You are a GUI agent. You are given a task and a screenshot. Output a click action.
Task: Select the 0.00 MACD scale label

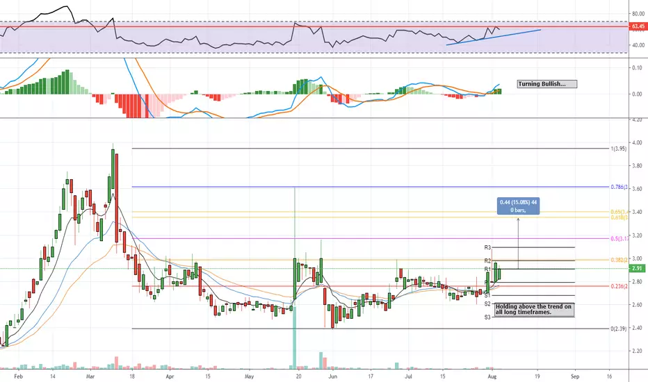[x=637, y=94]
